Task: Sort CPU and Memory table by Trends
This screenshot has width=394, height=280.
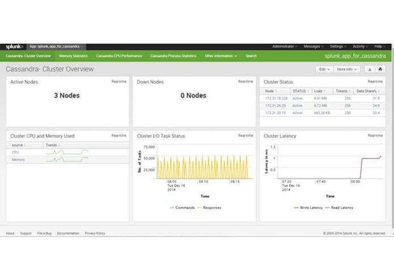Action: tap(86, 145)
